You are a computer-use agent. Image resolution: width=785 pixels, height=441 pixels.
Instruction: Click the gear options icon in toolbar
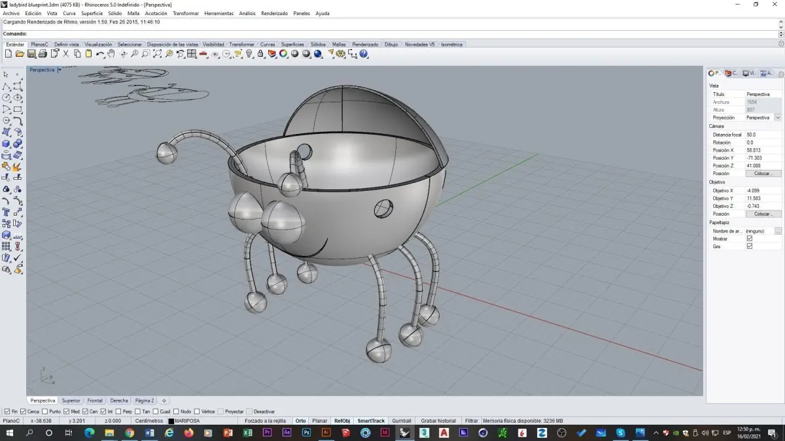point(341,54)
